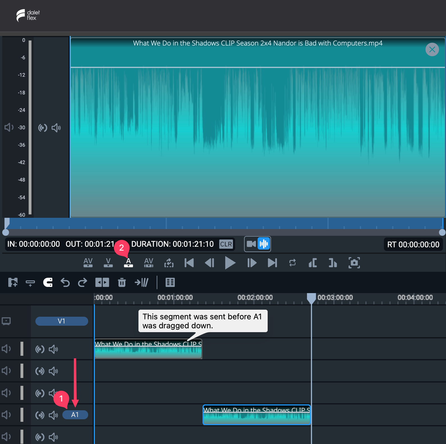The height and width of the screenshot is (444, 446).
Task: Select the audio clip on track A1
Action: pos(256,415)
